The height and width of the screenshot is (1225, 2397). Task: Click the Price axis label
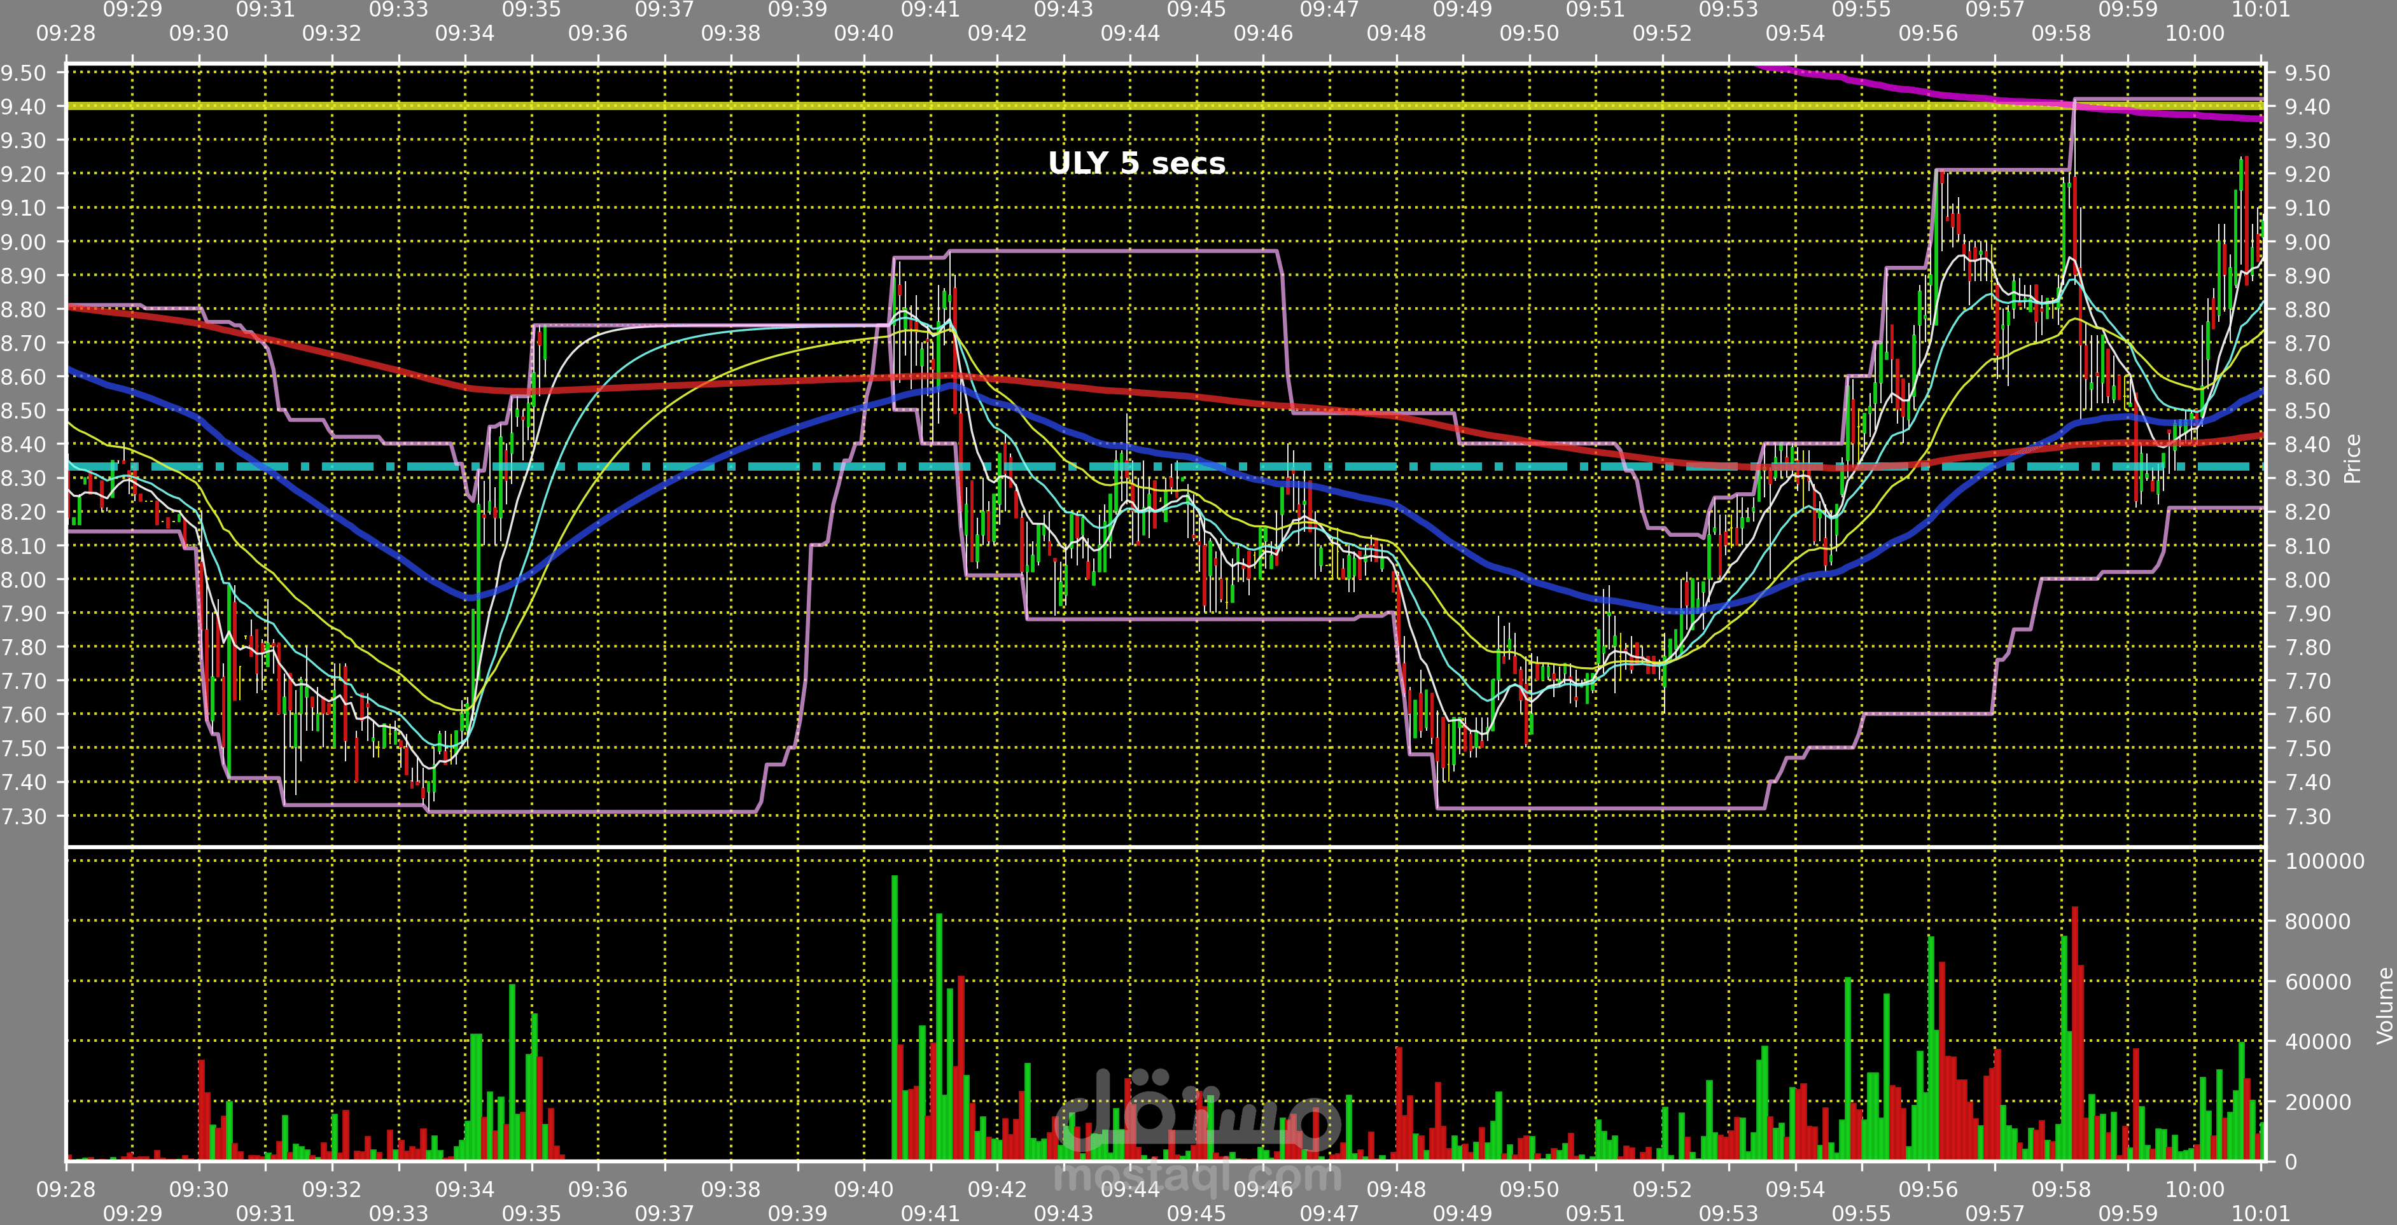2352,459
